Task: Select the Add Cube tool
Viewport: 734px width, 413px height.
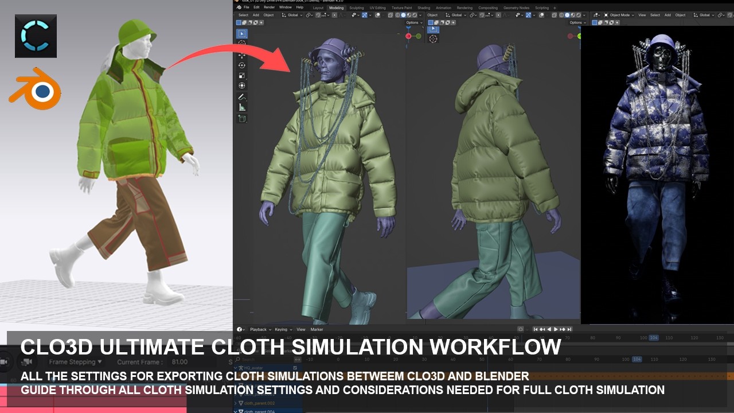Action: pyautogui.click(x=242, y=118)
